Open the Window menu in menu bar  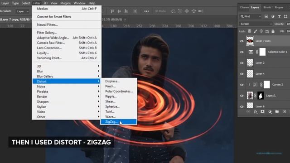(79, 3)
